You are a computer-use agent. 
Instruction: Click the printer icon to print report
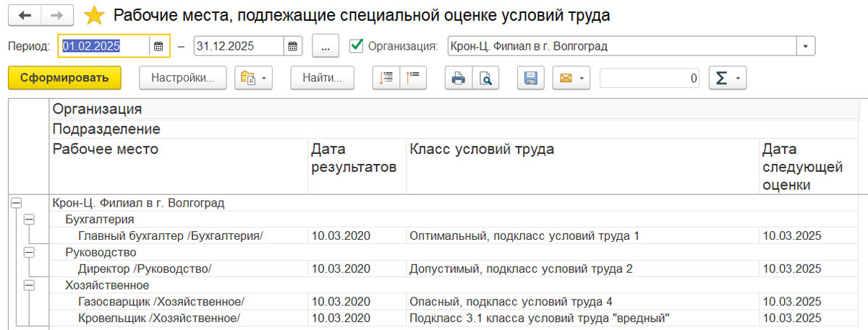click(x=458, y=78)
